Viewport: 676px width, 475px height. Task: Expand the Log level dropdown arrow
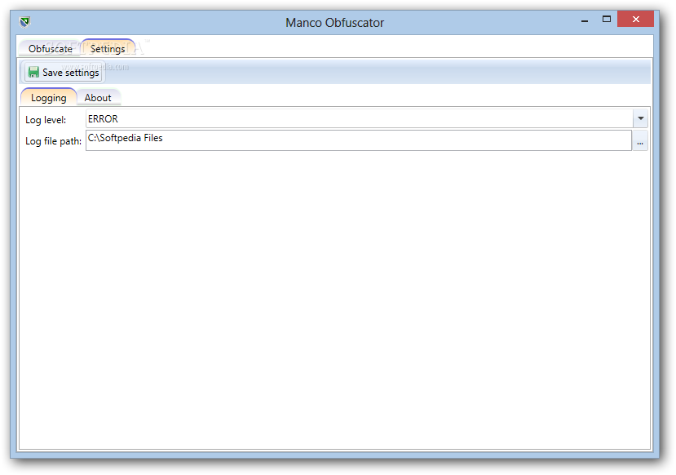tap(640, 118)
